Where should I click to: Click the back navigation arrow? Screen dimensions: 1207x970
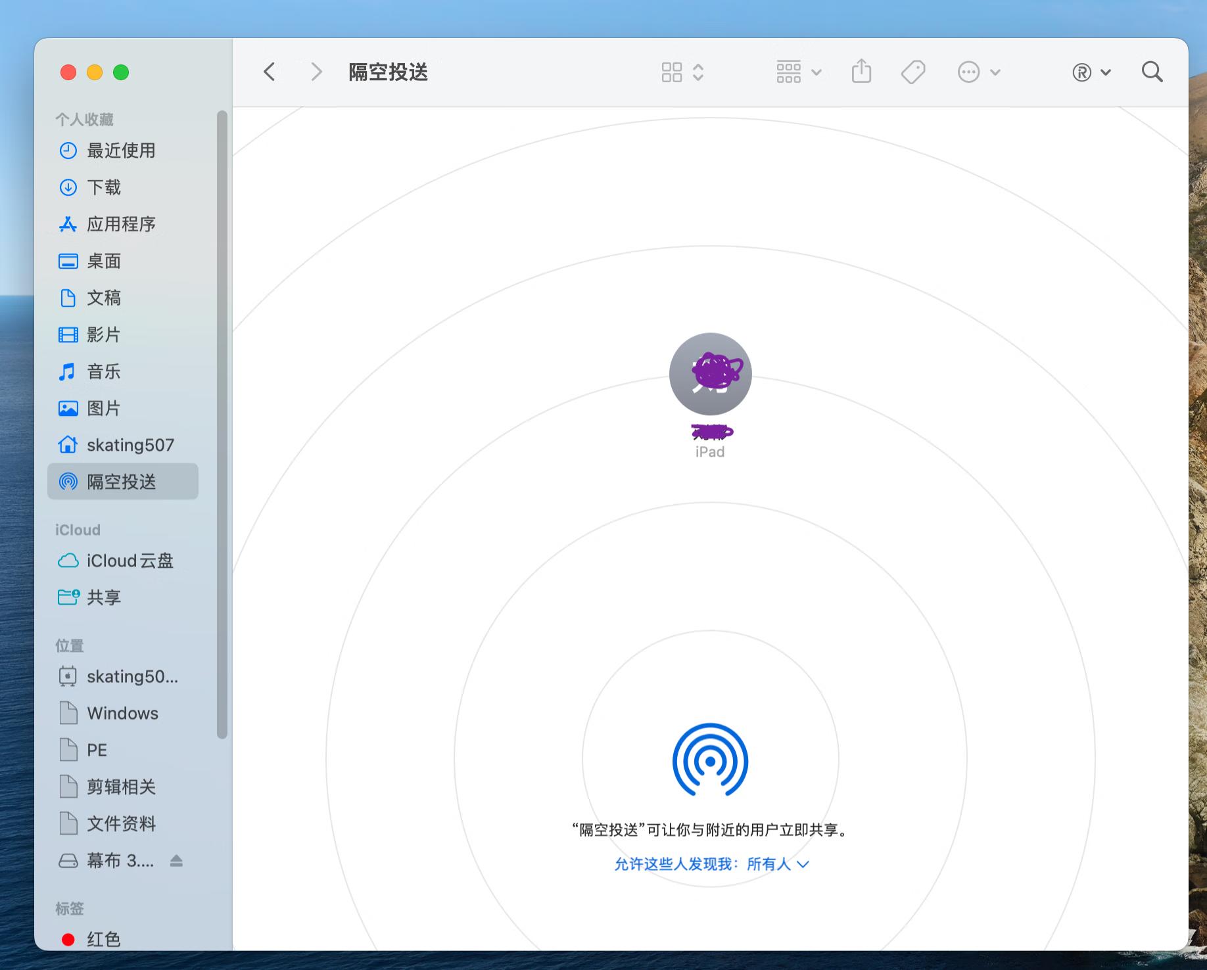270,72
